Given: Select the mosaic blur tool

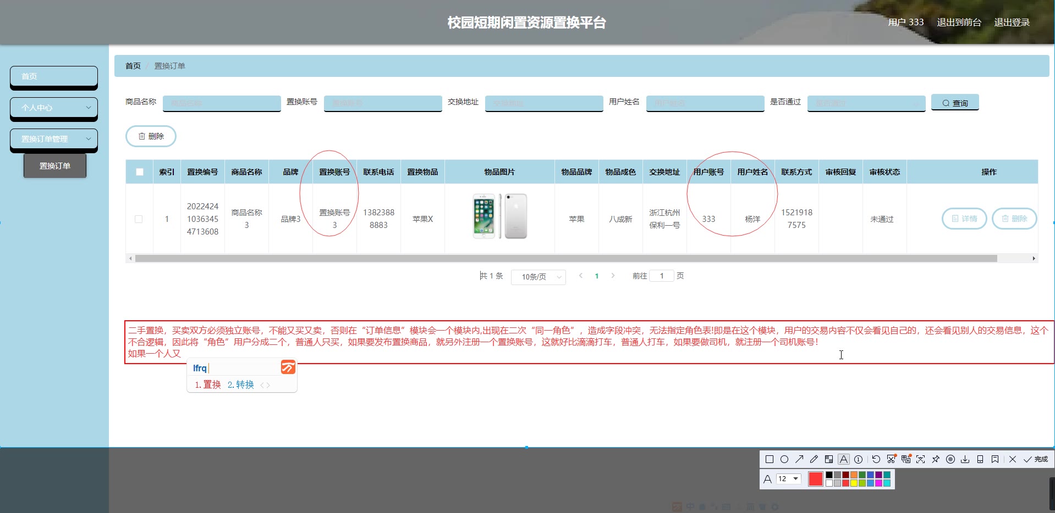Looking at the screenshot, I should coord(829,459).
